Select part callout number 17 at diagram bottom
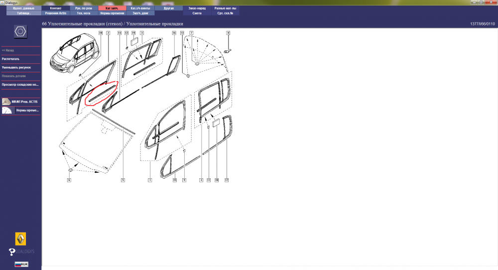Image resolution: width=498 pixels, height=270 pixels. point(227,180)
